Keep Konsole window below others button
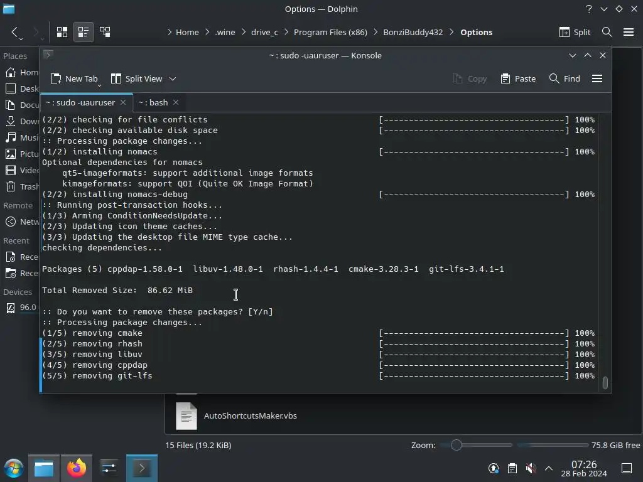 click(x=573, y=55)
